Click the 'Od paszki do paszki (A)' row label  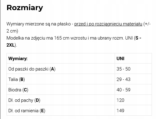coord(32,69)
